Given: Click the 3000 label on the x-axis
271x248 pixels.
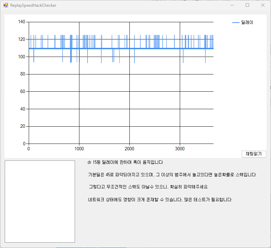Looking at the screenshot, I should (180, 149).
